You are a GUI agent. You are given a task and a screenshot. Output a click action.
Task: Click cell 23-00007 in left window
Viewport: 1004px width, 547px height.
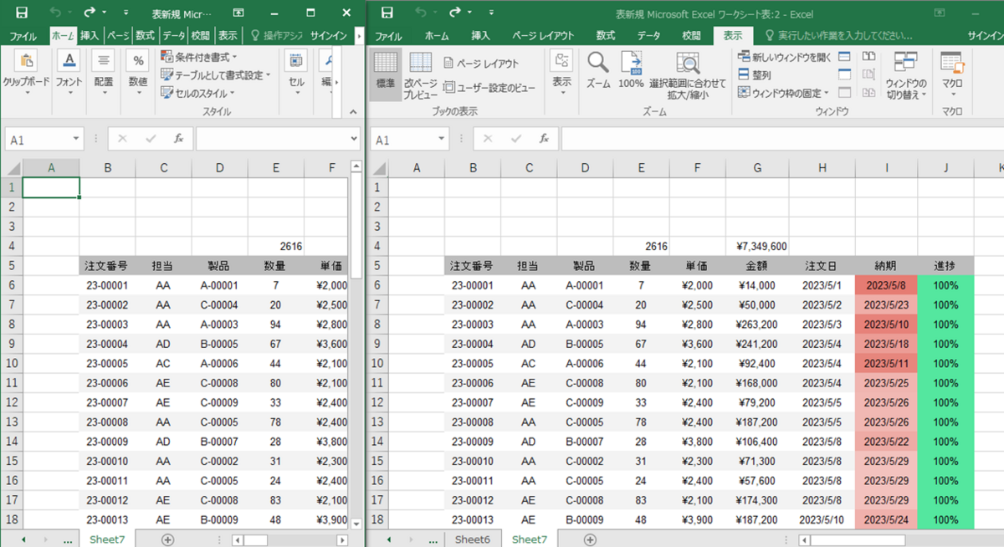107,402
